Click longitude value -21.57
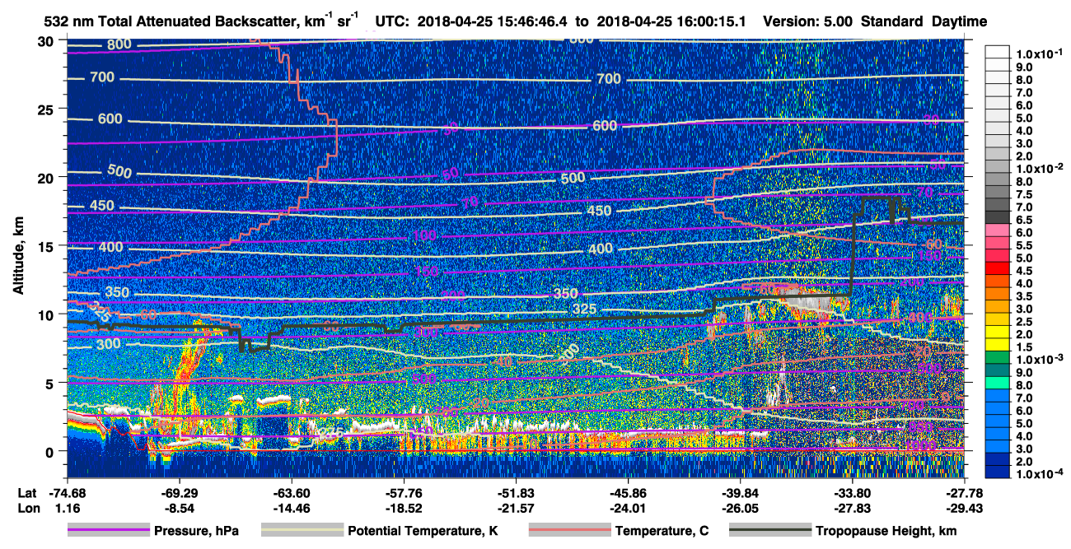Viewport: 1071px width, 549px height. click(516, 508)
